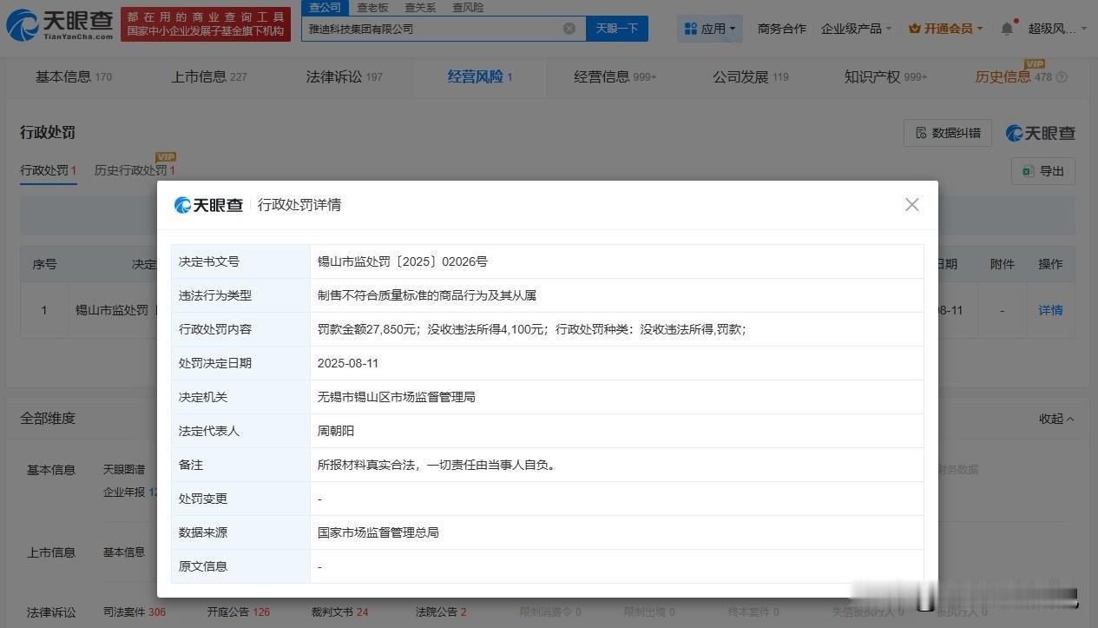1098x628 pixels.
Task: Click the 开庭公告 126 link
Action: click(x=238, y=612)
